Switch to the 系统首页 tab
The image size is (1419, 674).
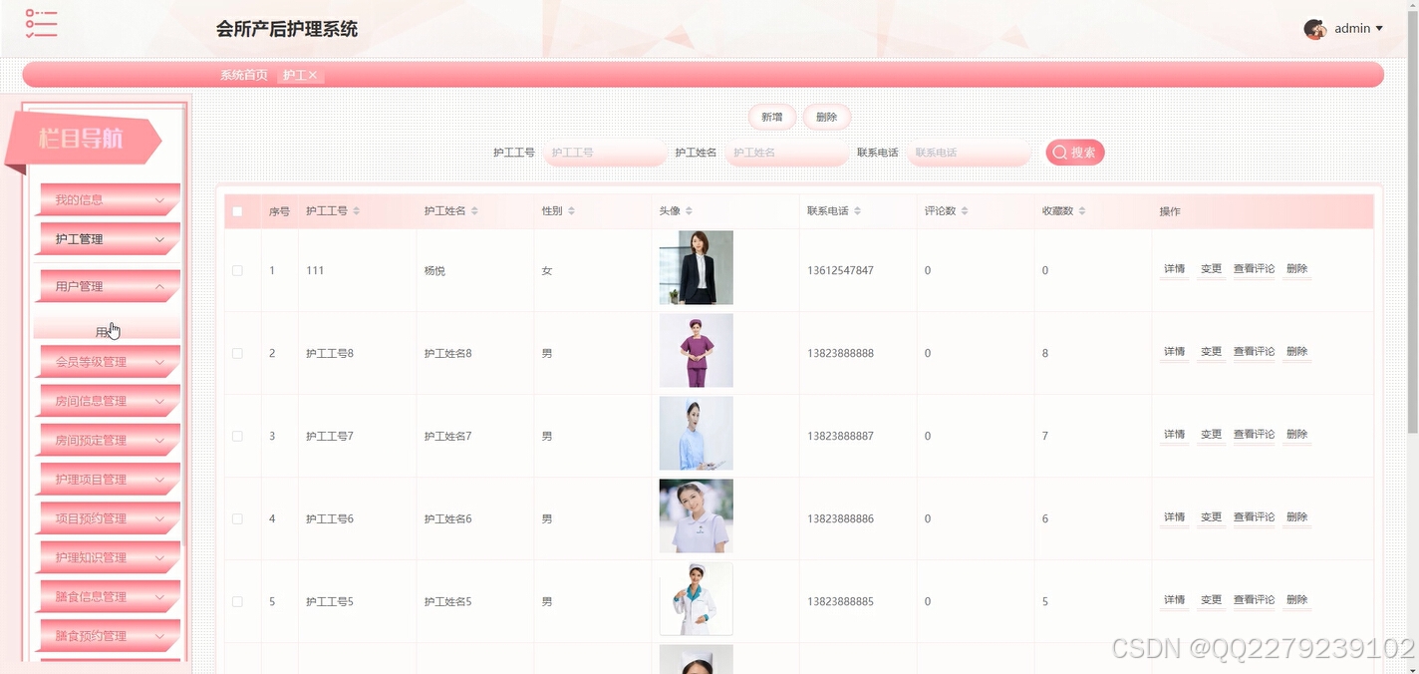click(x=243, y=74)
